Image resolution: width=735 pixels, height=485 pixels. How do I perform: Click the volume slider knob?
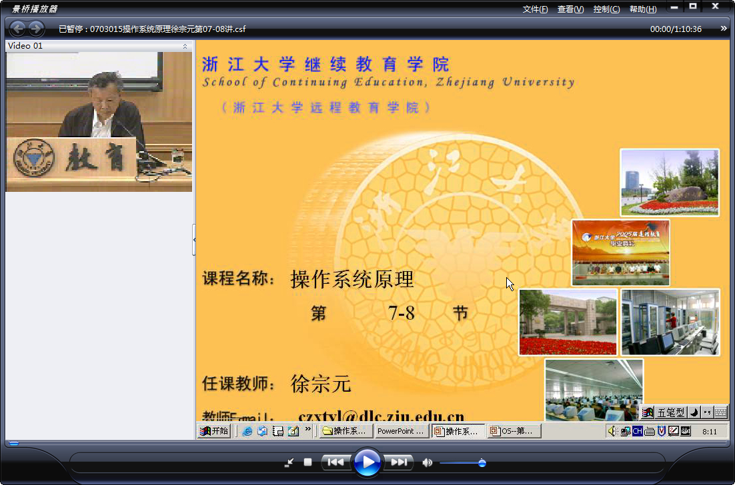[x=482, y=463]
